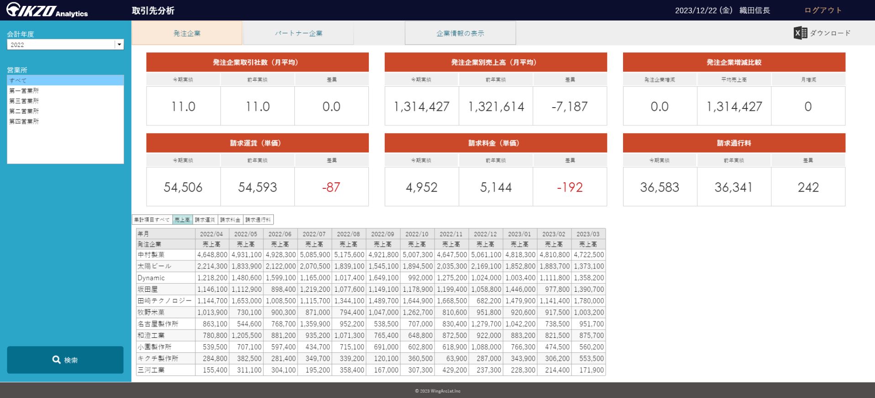Switch to the 発注企業 tab
The height and width of the screenshot is (398, 875).
click(187, 33)
